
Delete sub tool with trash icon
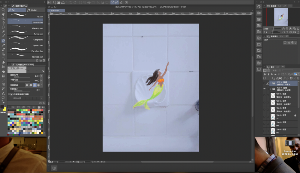(44, 61)
